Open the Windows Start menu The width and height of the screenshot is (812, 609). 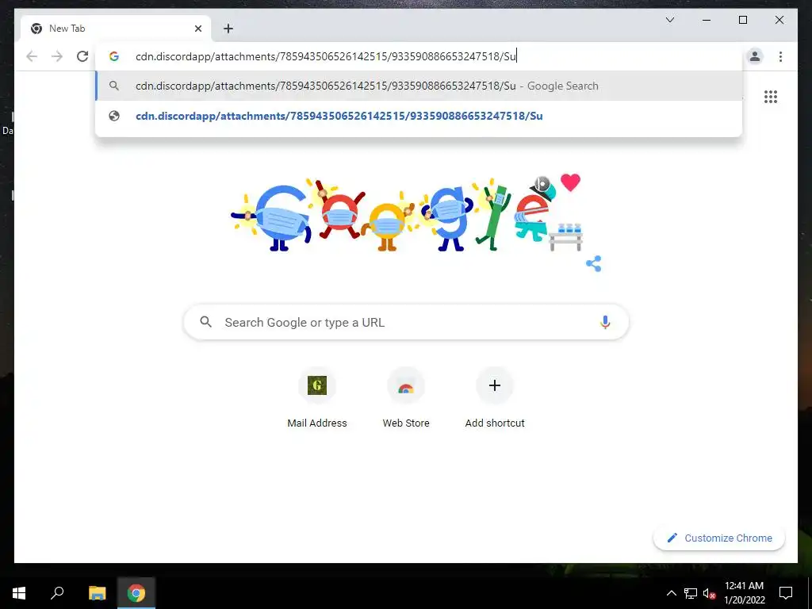(x=19, y=593)
